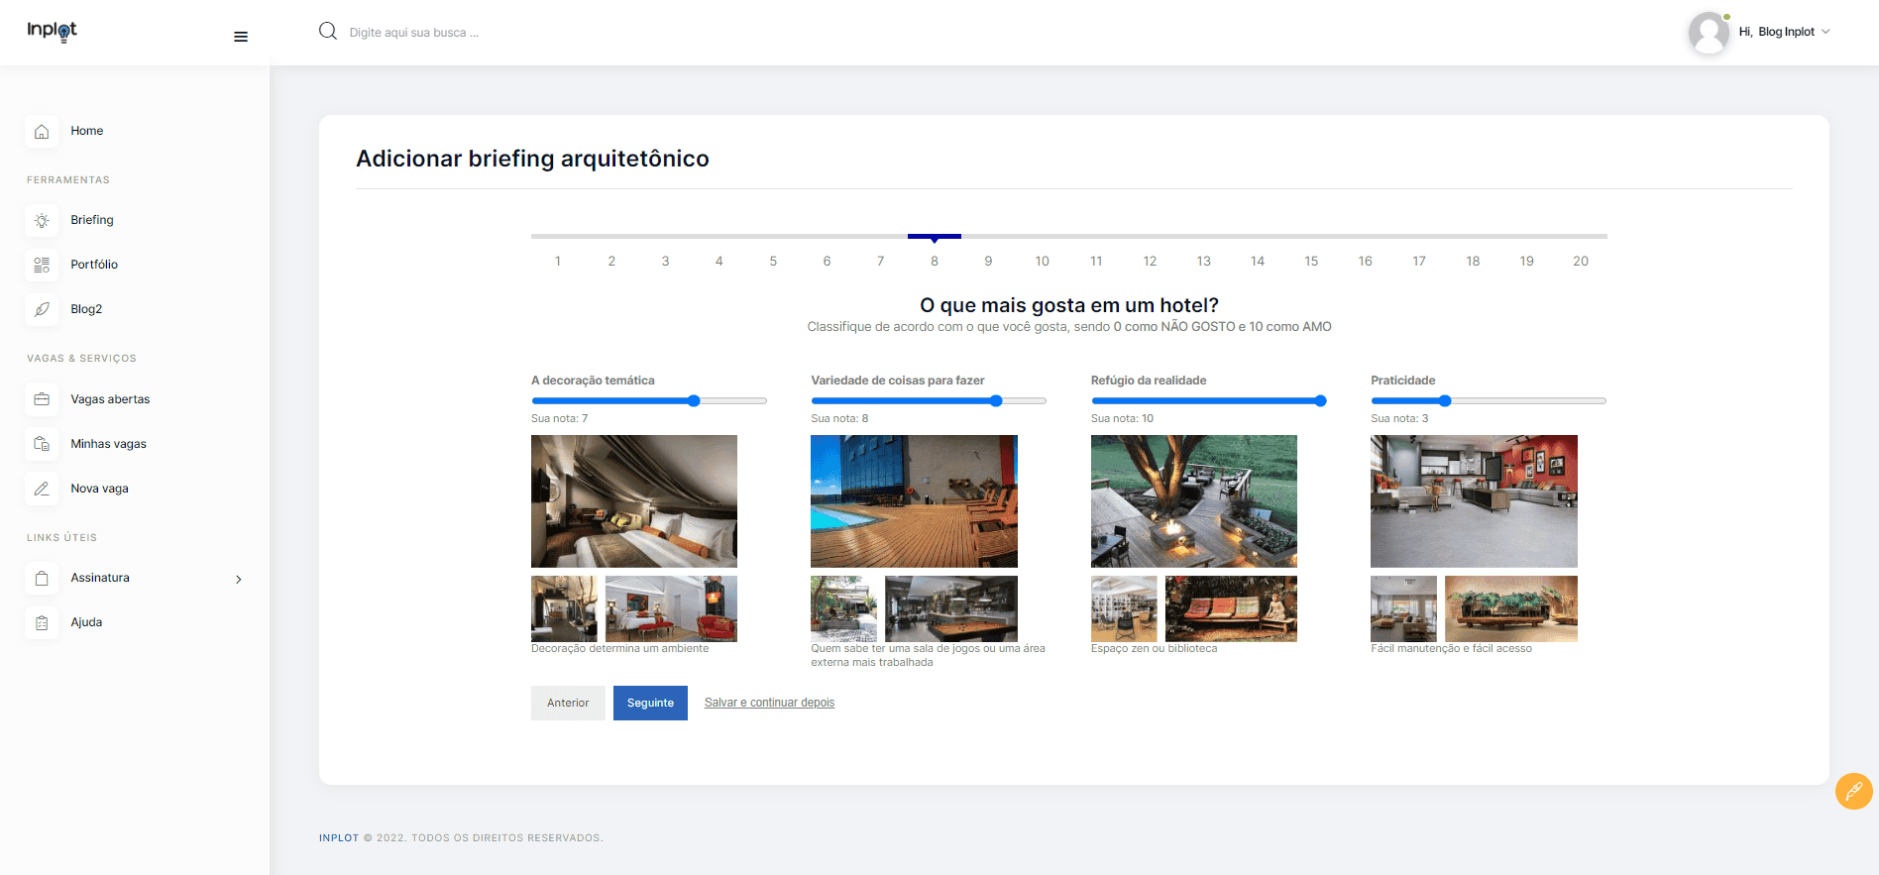Open Minhas vagas in the sidebar

coord(108,444)
